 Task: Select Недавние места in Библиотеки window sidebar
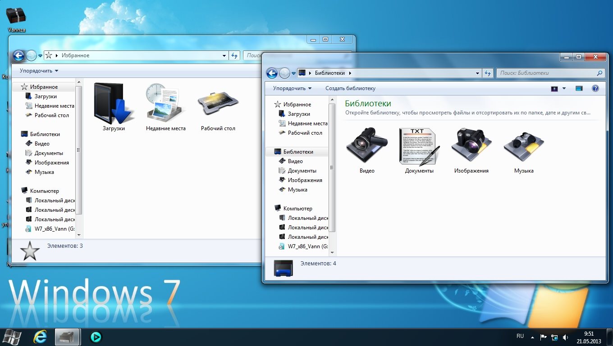(x=307, y=123)
